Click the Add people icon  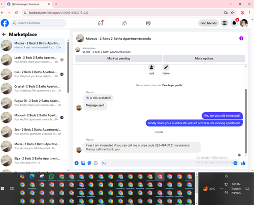[x=151, y=67]
